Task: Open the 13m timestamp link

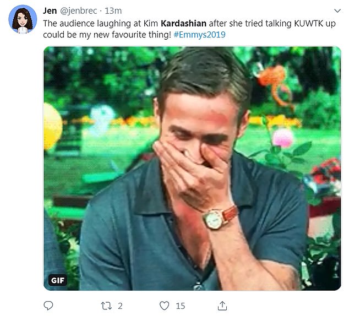Action: pyautogui.click(x=114, y=11)
